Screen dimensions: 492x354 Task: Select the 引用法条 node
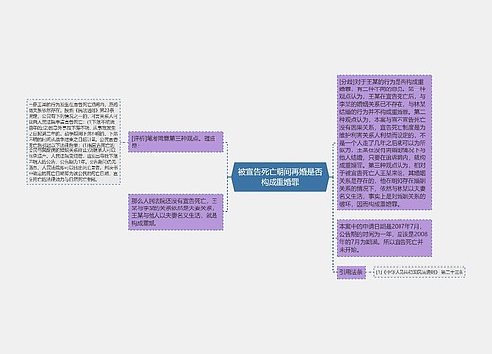coord(351,272)
